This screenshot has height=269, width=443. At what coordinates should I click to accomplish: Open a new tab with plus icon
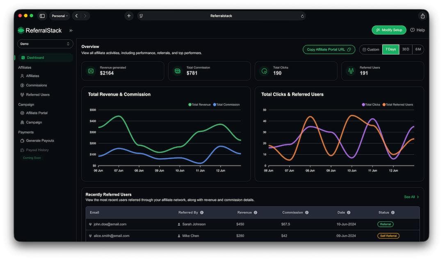point(129,16)
